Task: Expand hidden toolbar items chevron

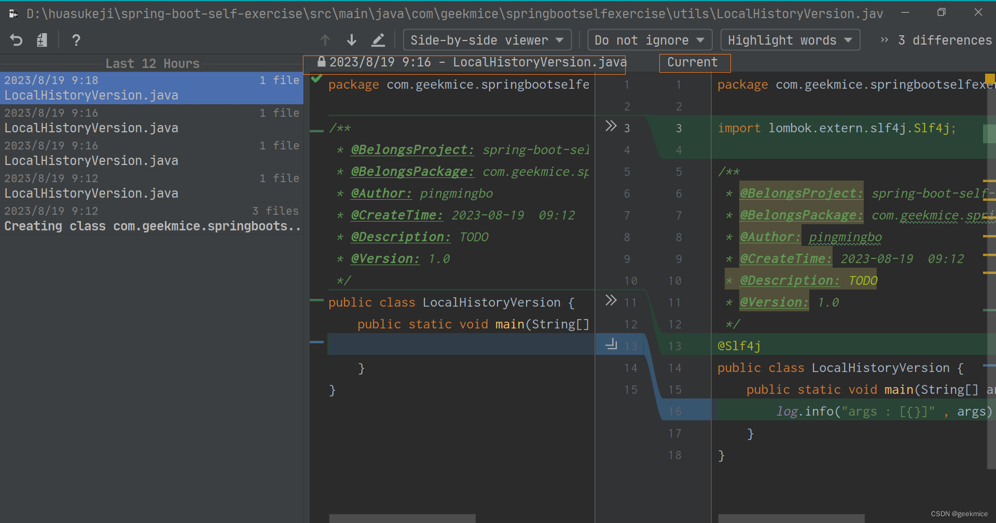Action: (884, 40)
